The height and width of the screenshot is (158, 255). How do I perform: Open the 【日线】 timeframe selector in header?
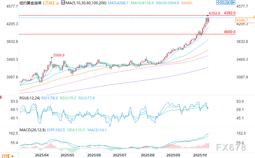click(49, 3)
